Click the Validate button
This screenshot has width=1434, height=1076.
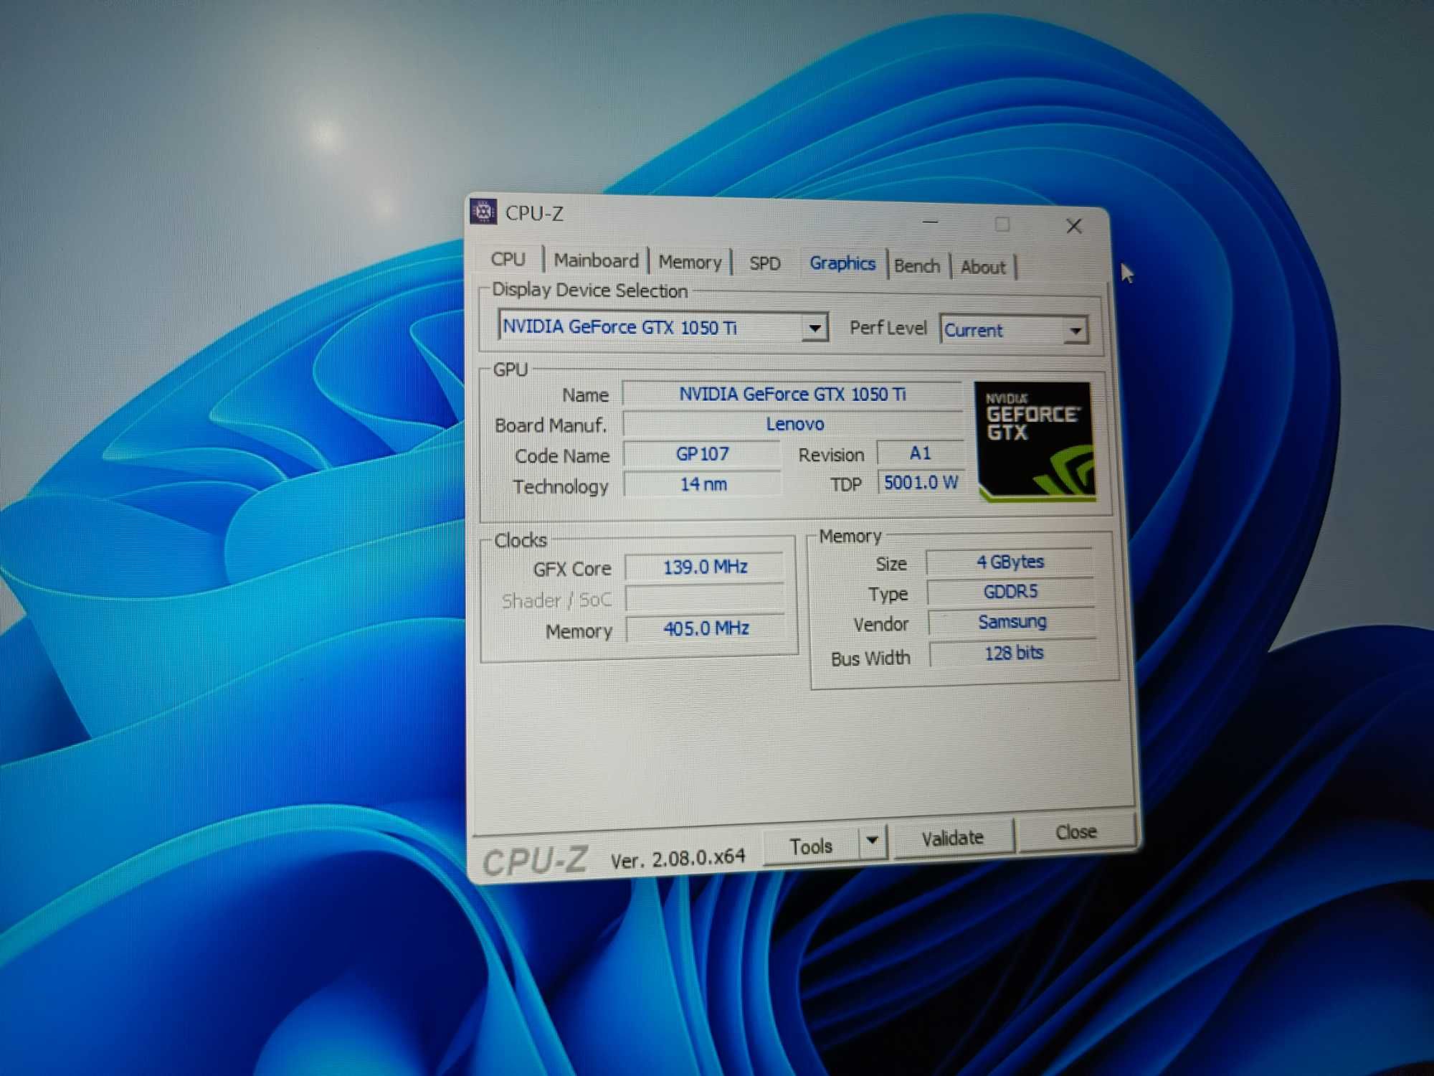coord(953,837)
